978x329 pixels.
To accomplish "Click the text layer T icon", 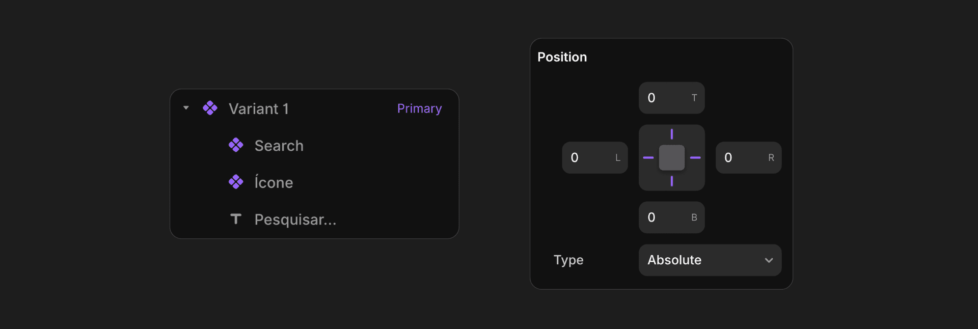I will click(x=236, y=219).
